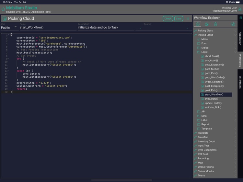The image size is (243, 182).
Task: Click the Status Monitor workflow icon
Action: (x=195, y=171)
